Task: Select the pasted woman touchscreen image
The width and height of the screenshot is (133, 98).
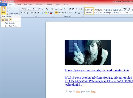Action: (x=88, y=52)
